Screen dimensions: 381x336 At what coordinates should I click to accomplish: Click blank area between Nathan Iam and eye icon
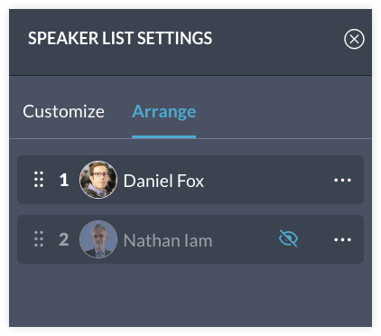(x=246, y=239)
